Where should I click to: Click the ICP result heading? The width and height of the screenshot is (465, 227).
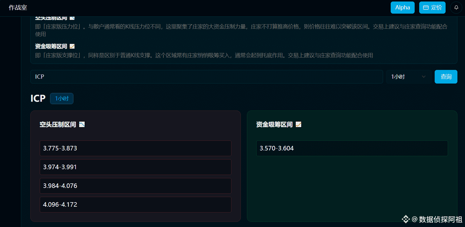pos(38,98)
